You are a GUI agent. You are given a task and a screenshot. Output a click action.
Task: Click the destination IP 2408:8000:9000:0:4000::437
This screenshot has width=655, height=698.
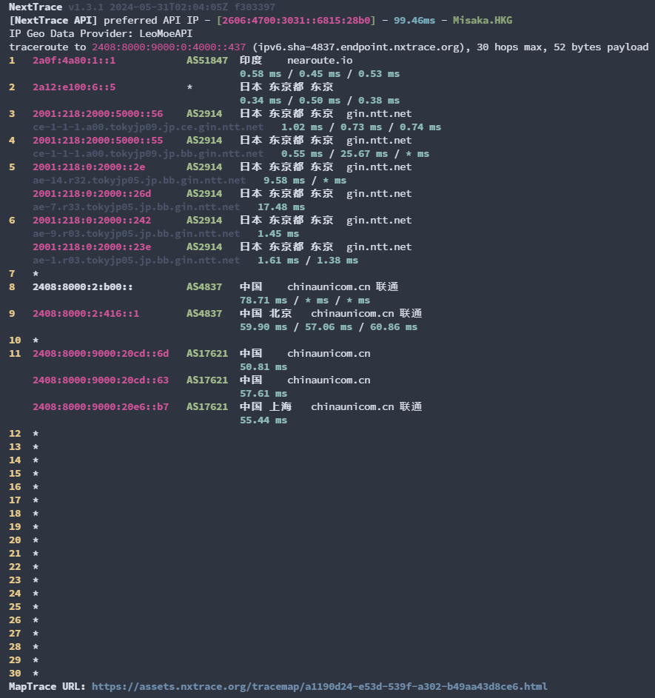point(169,47)
